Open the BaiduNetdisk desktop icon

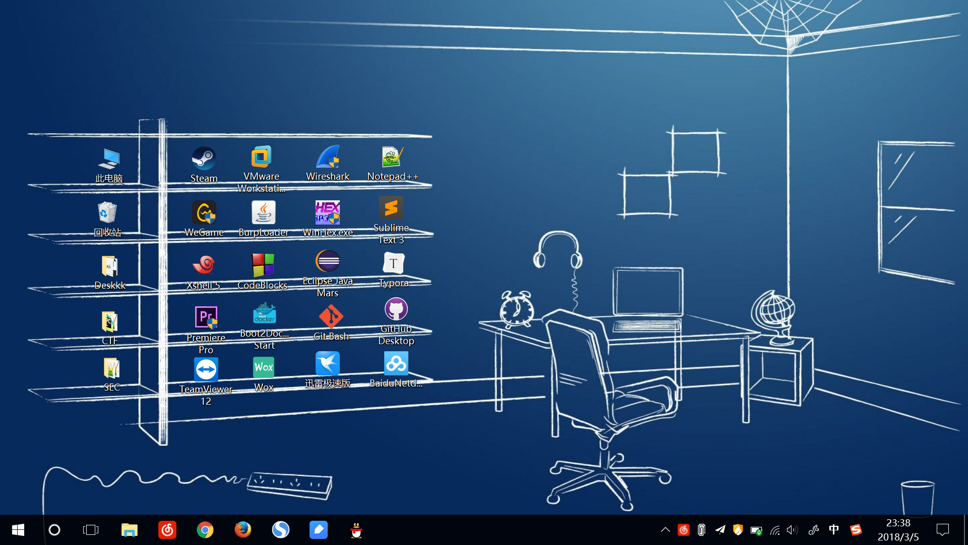[x=396, y=370]
